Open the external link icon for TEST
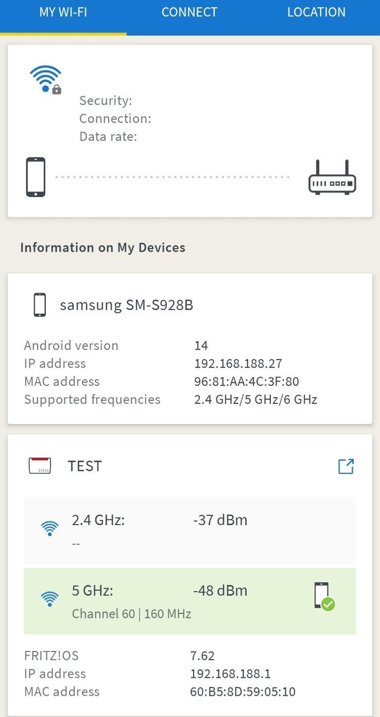The height and width of the screenshot is (717, 380). point(346,466)
